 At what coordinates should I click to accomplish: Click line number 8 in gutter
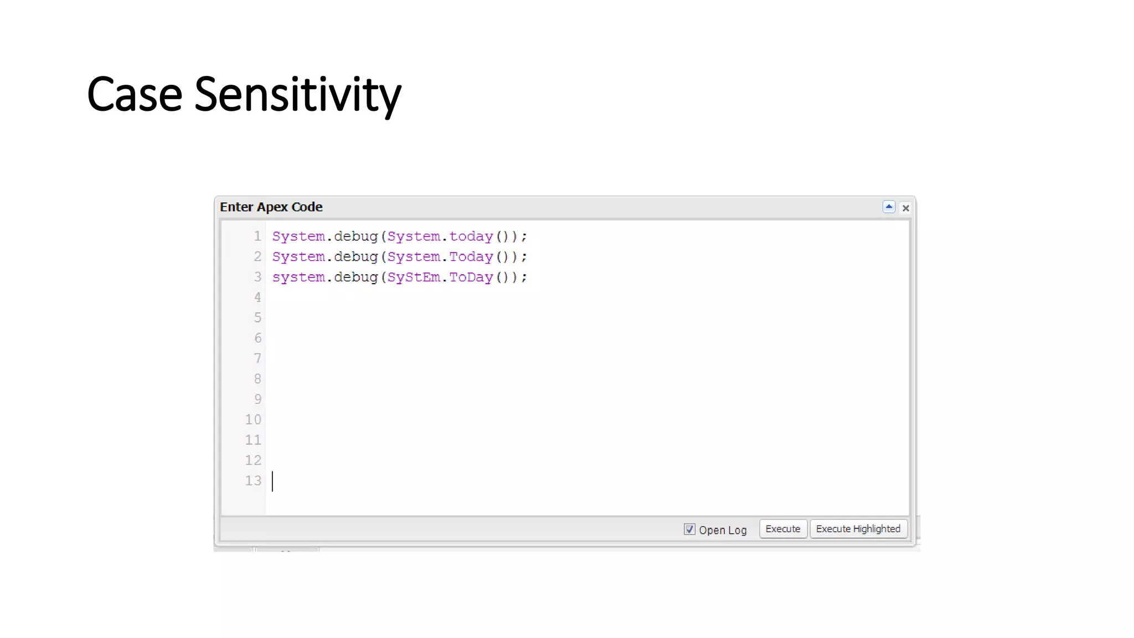tap(257, 379)
